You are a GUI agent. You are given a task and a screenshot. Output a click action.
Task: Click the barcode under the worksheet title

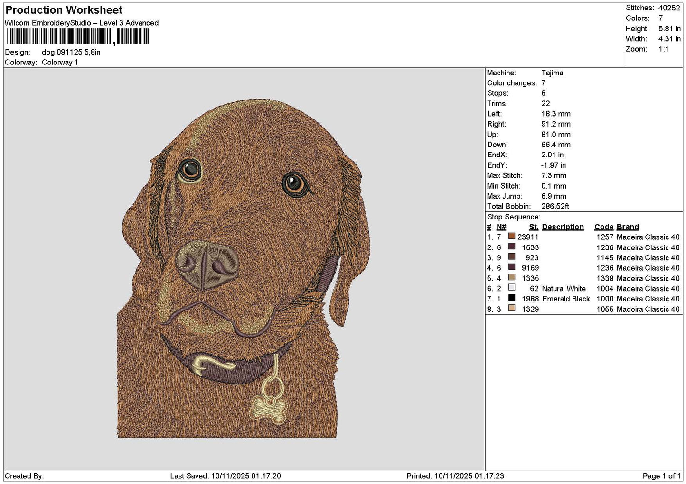coord(78,37)
